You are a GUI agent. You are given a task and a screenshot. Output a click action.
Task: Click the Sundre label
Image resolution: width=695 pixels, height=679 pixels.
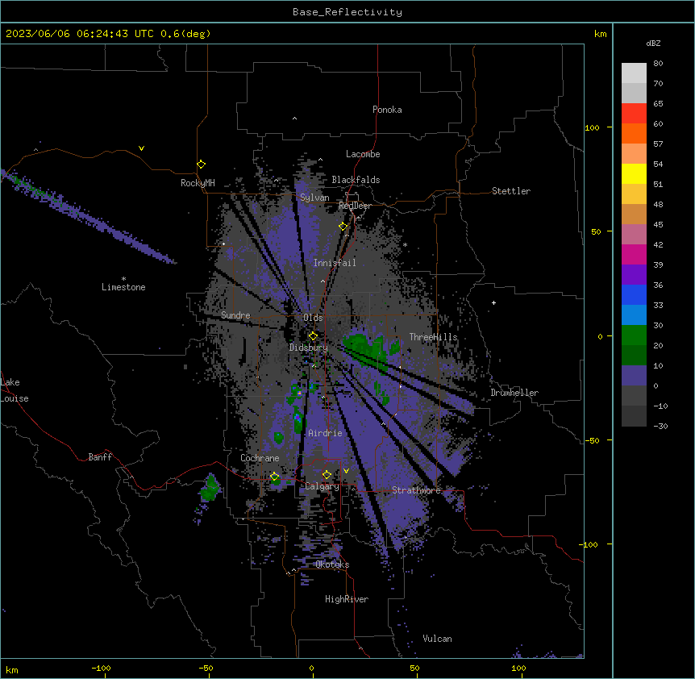[235, 315]
